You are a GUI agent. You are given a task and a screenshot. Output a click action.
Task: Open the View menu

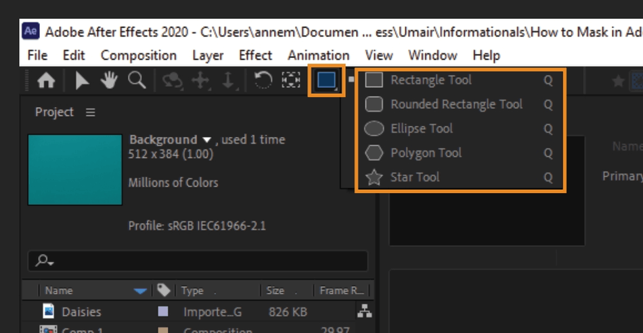pos(379,55)
